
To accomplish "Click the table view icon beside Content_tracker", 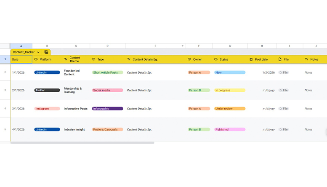I will click(46, 52).
